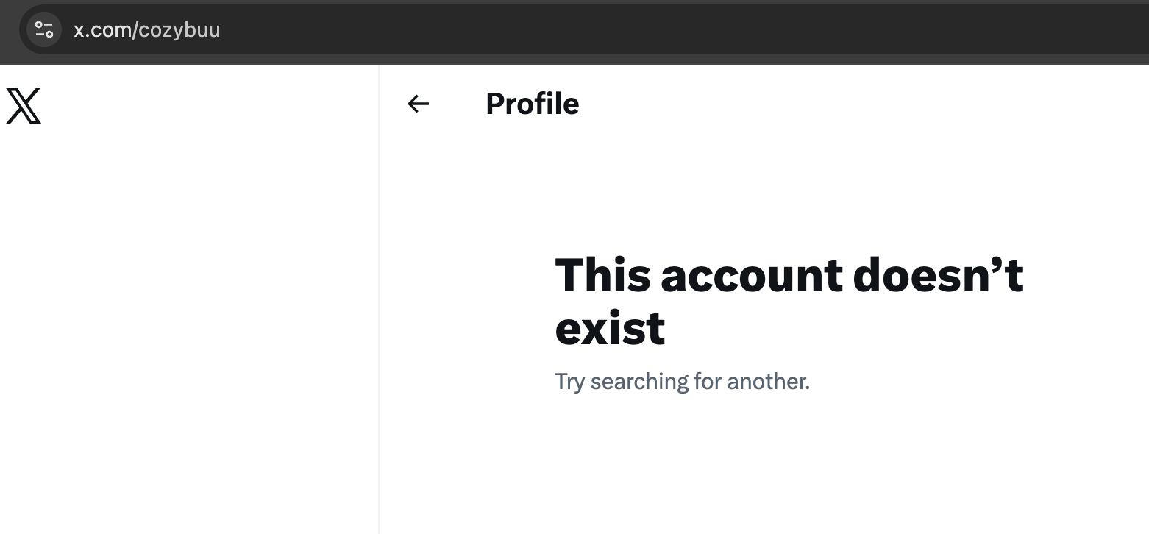This screenshot has height=534, width=1149.
Task: Click empty address bar space after URL
Action: (x=662, y=30)
